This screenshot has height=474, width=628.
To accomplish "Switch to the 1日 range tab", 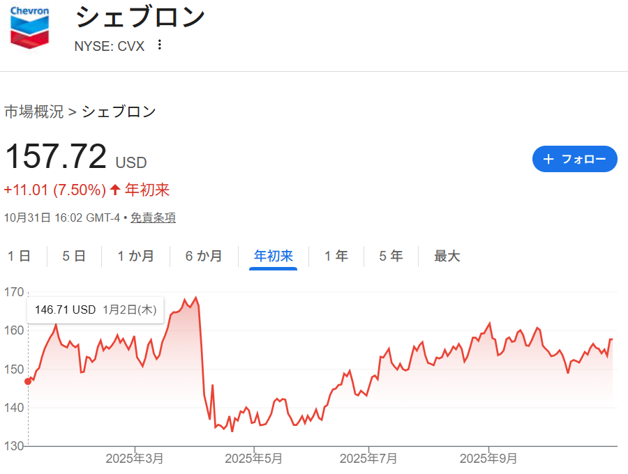I will [19, 257].
